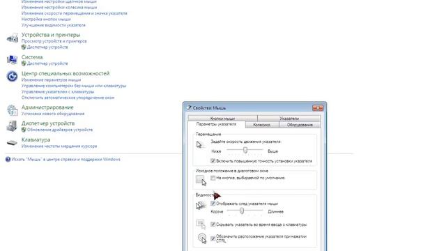446x251 pixels.
Task: Click Настройка кнопок мыши link
Action: point(46,20)
